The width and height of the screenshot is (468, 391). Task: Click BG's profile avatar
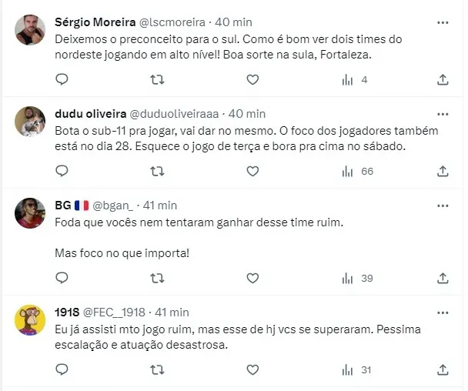[x=28, y=212]
